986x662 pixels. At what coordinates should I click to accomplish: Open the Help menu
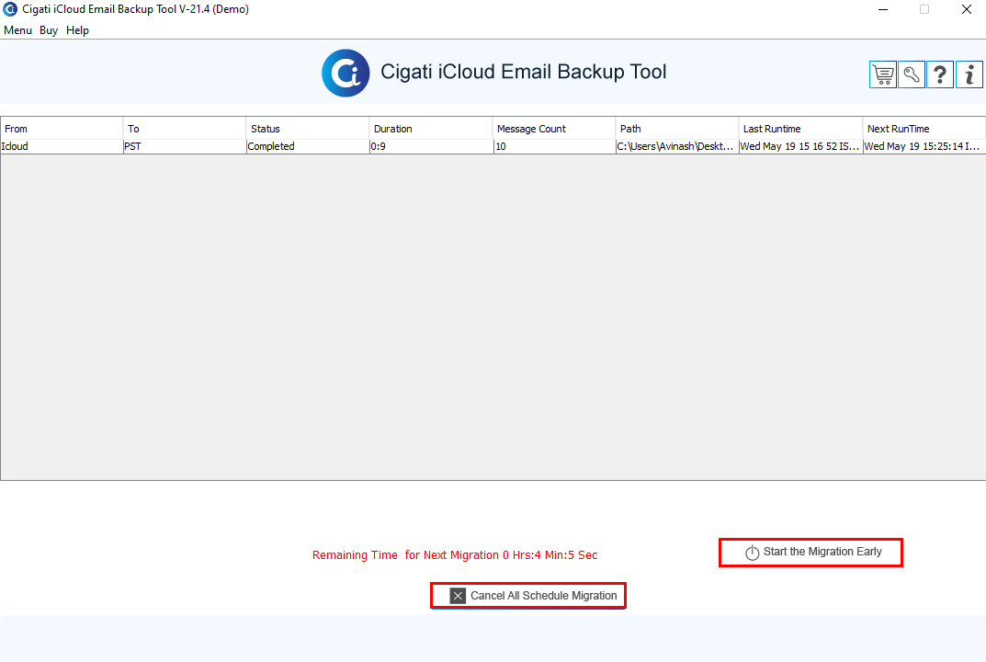click(x=77, y=30)
